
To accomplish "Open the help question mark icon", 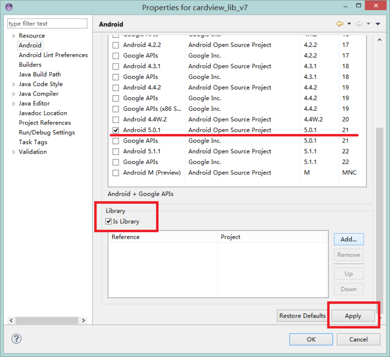I will click(x=17, y=338).
